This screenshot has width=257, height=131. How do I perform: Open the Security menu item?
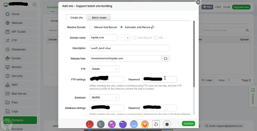pyautogui.click(x=20, y=76)
